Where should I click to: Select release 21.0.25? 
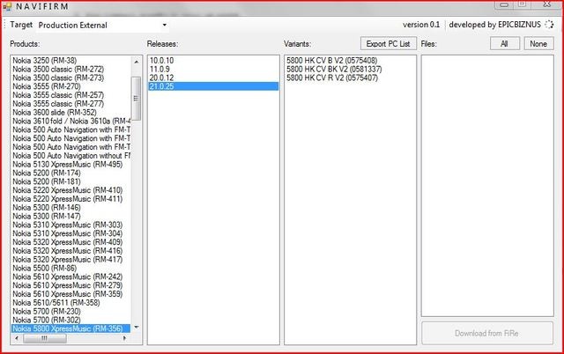coord(161,86)
